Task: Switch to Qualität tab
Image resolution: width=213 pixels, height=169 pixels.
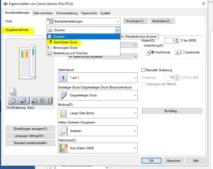Action: point(105,13)
